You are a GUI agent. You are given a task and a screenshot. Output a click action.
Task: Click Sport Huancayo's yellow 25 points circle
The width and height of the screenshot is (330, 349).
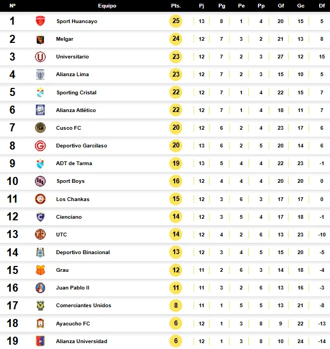point(176,21)
